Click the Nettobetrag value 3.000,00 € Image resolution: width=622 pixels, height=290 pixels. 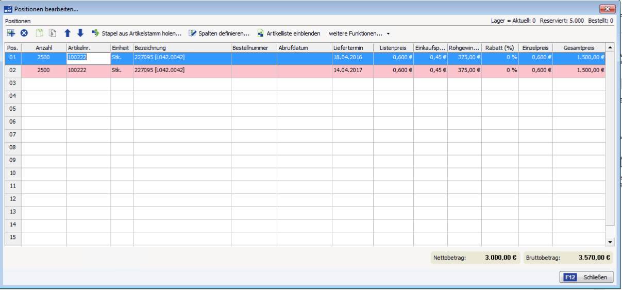coord(501,258)
